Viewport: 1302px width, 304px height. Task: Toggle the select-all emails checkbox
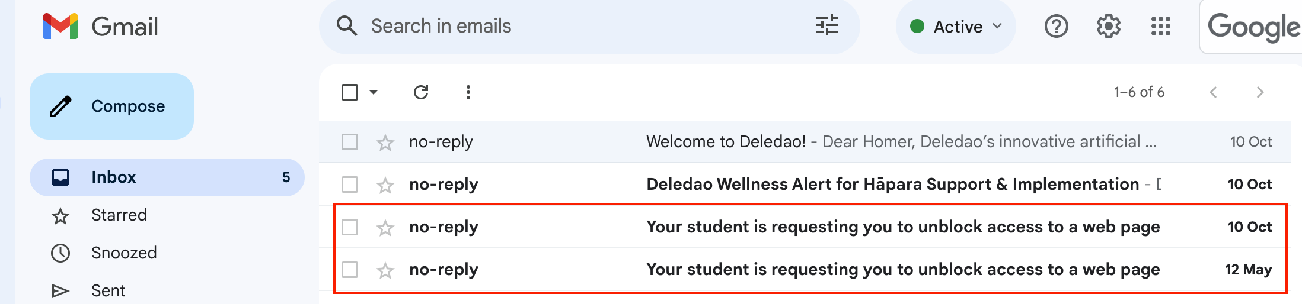tap(350, 92)
